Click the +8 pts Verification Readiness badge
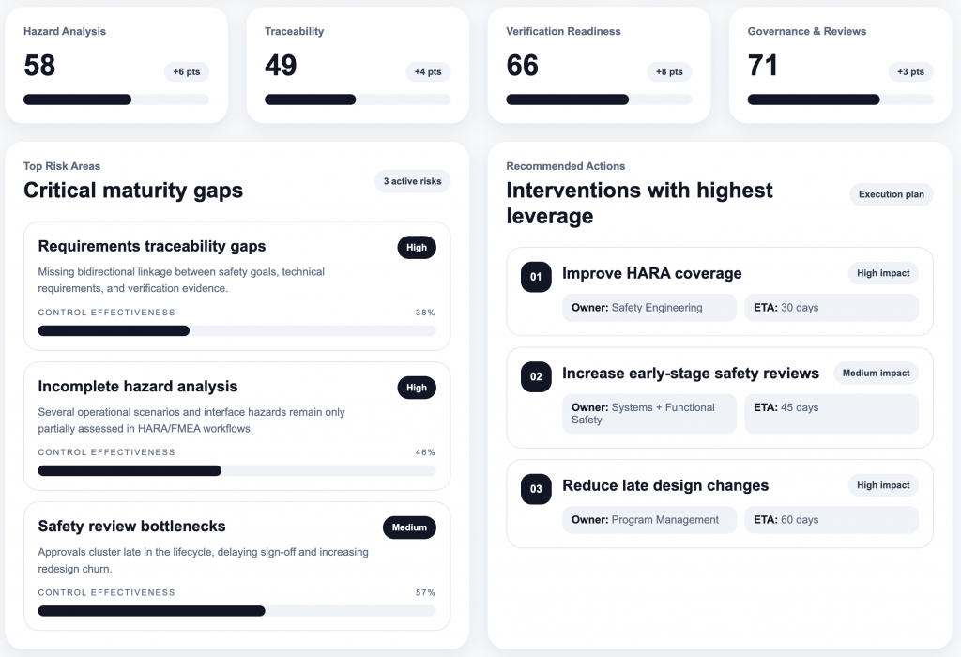This screenshot has height=657, width=961. (x=669, y=72)
